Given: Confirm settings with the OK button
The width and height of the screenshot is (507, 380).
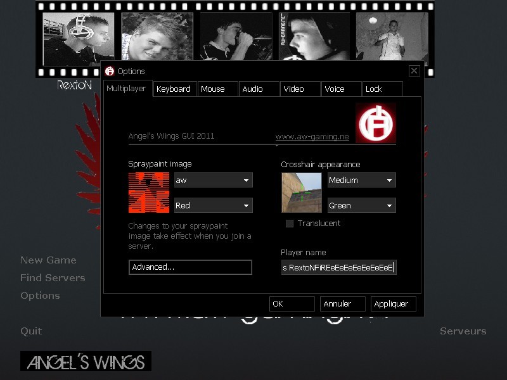Looking at the screenshot, I should click(292, 304).
